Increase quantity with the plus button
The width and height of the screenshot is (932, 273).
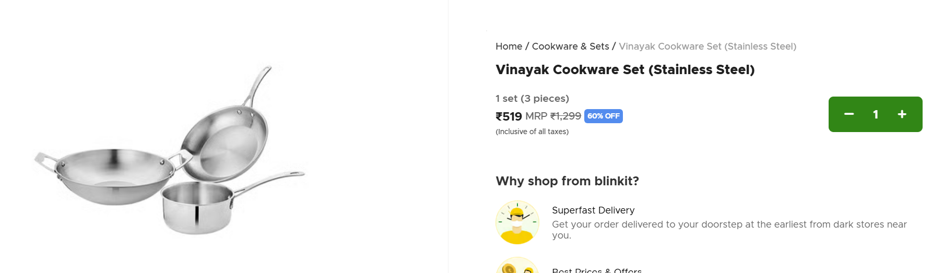[x=902, y=114]
